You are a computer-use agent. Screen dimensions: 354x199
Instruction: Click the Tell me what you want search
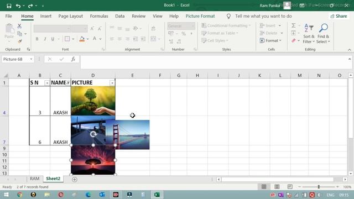pyautogui.click(x=263, y=16)
